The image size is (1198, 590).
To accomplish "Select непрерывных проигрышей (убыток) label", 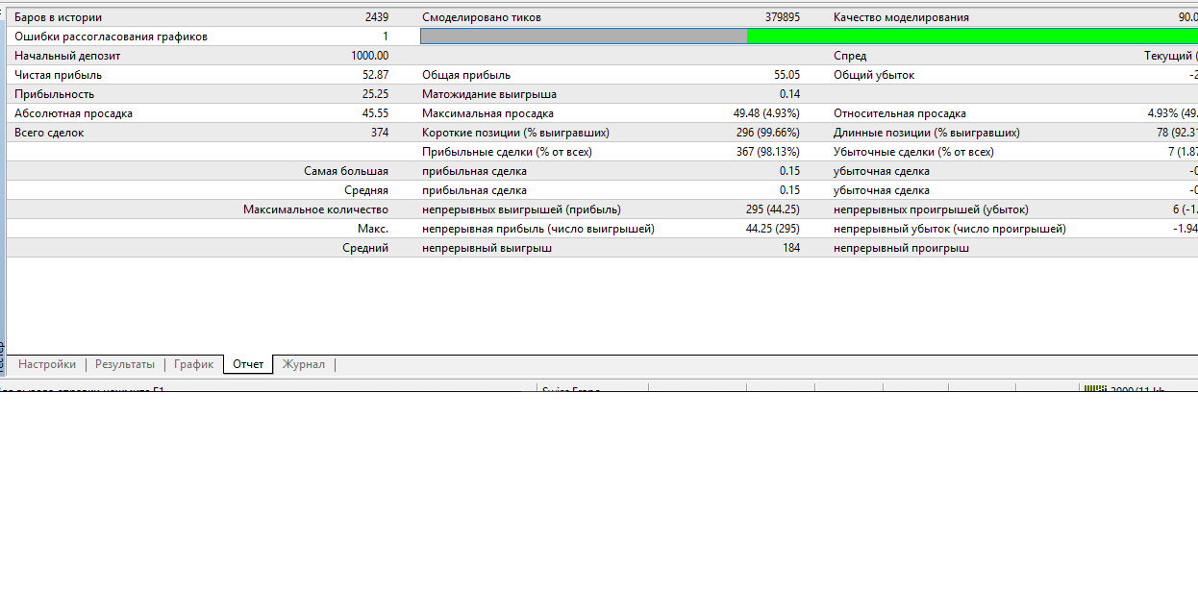I will [931, 209].
